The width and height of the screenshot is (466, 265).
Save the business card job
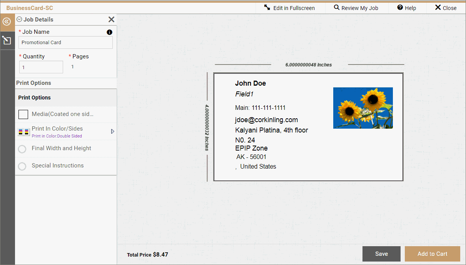coord(381,254)
